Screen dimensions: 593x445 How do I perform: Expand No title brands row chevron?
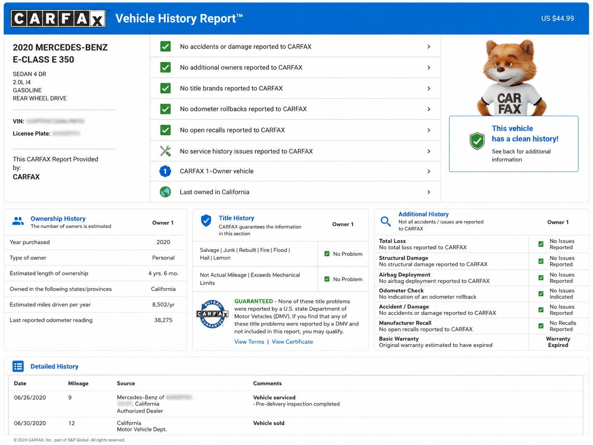point(429,89)
